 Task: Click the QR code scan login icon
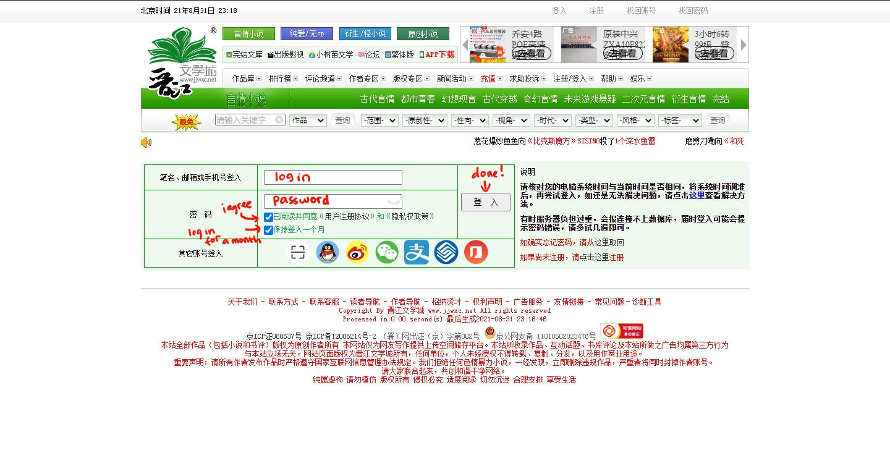[298, 252]
